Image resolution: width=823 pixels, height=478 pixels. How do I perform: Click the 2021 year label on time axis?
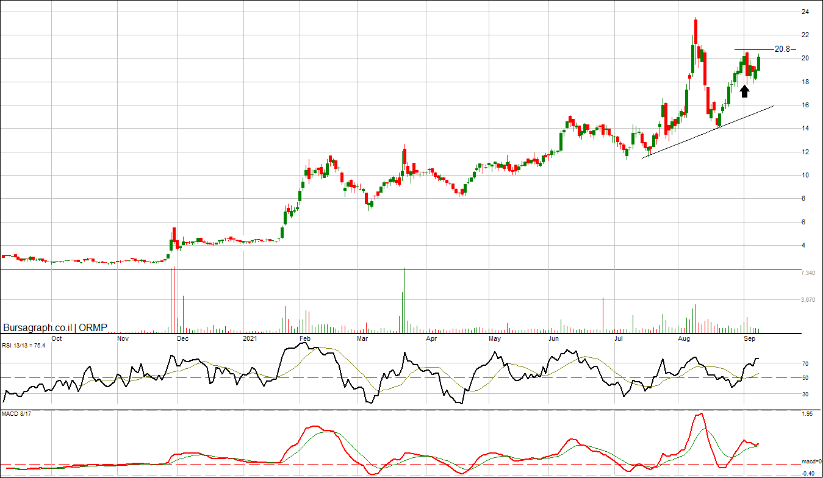(x=250, y=338)
